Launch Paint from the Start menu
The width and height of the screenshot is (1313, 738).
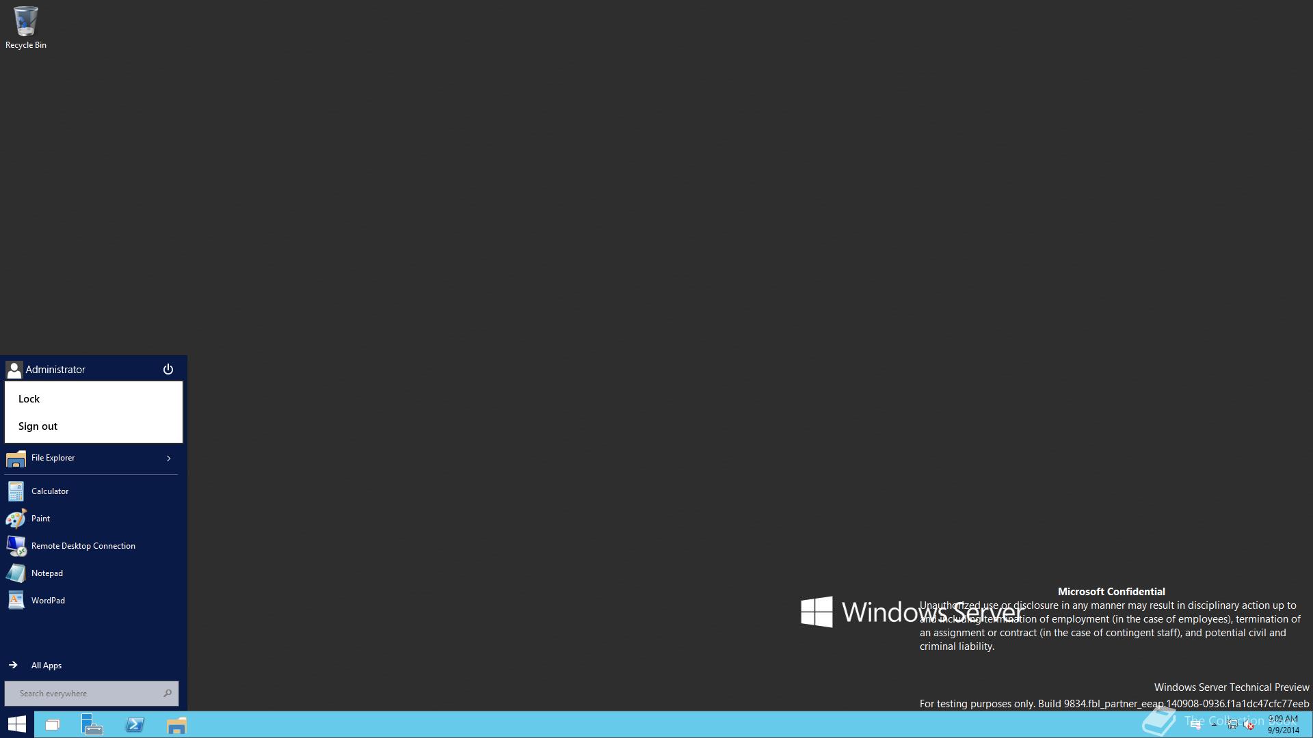91,519
